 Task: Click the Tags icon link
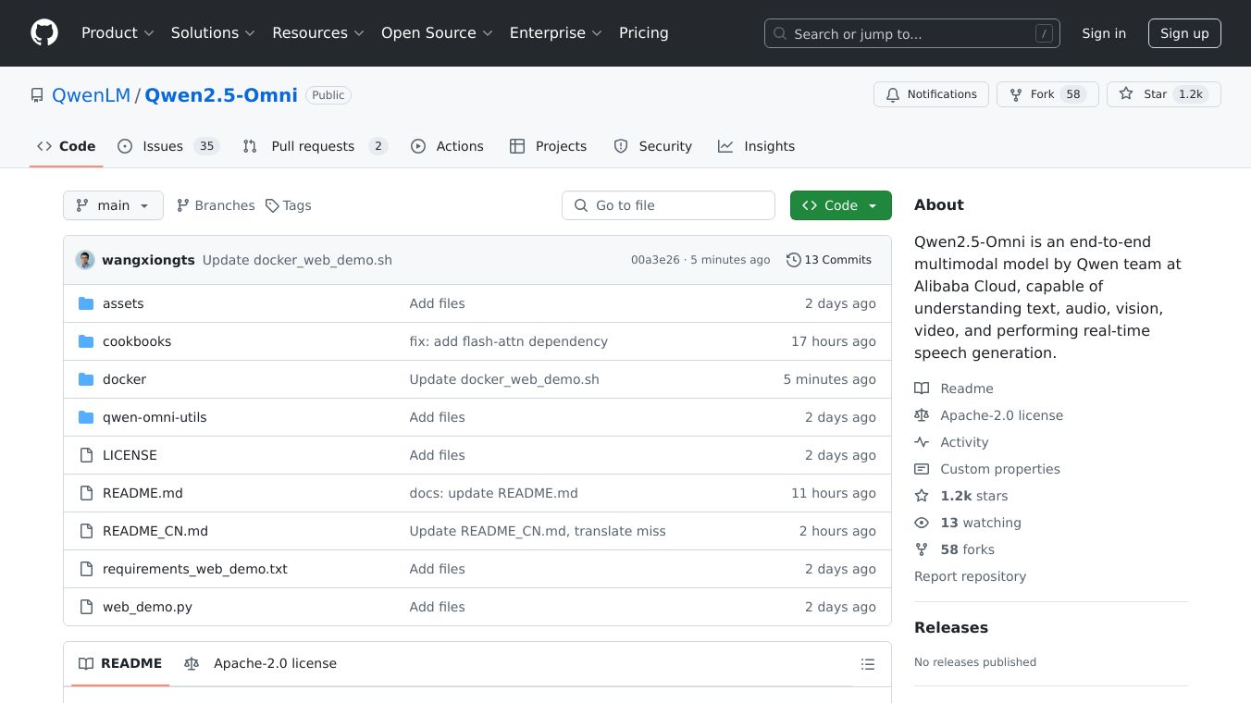click(288, 205)
